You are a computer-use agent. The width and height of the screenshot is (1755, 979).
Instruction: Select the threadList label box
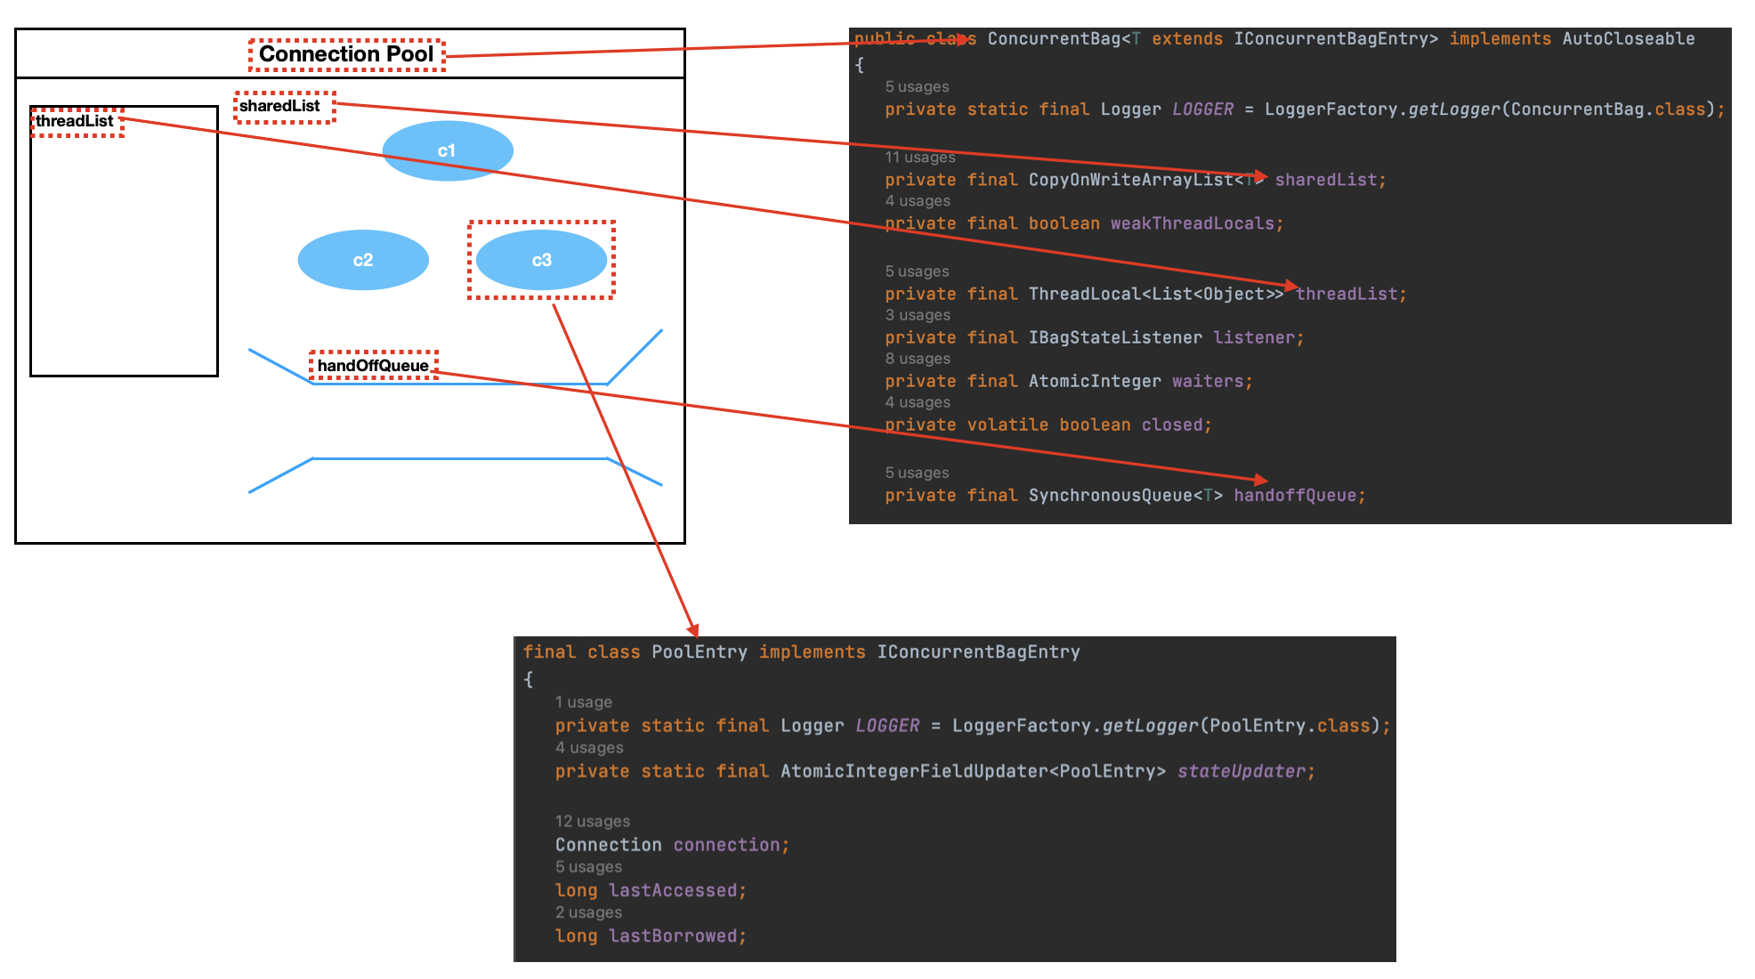77,121
